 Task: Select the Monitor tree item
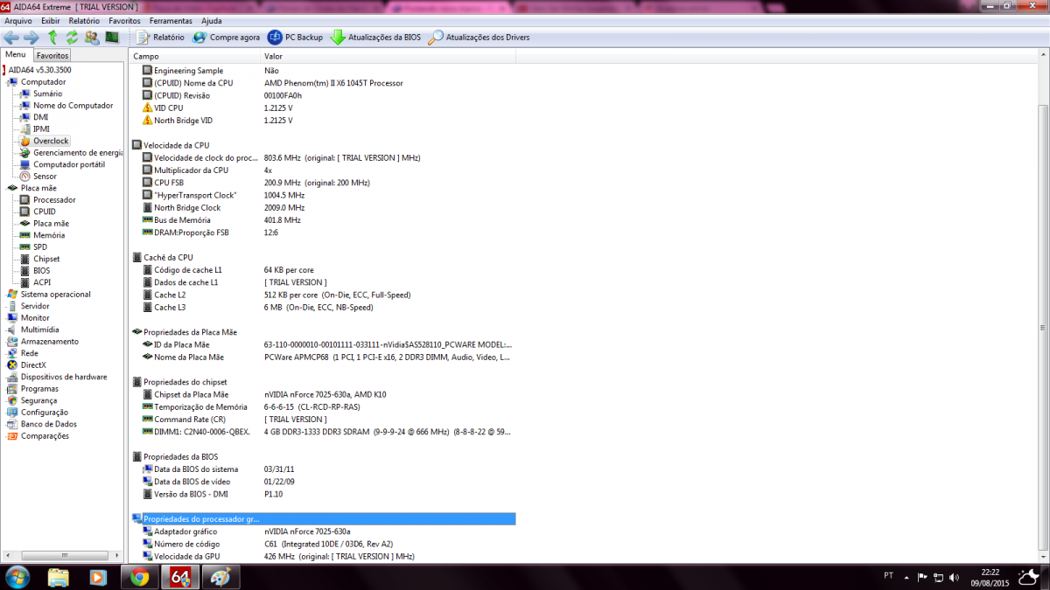(35, 318)
